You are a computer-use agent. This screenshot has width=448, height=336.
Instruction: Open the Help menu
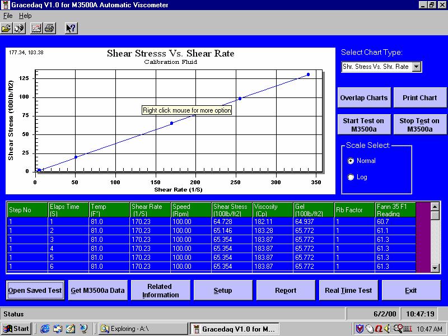click(x=25, y=16)
